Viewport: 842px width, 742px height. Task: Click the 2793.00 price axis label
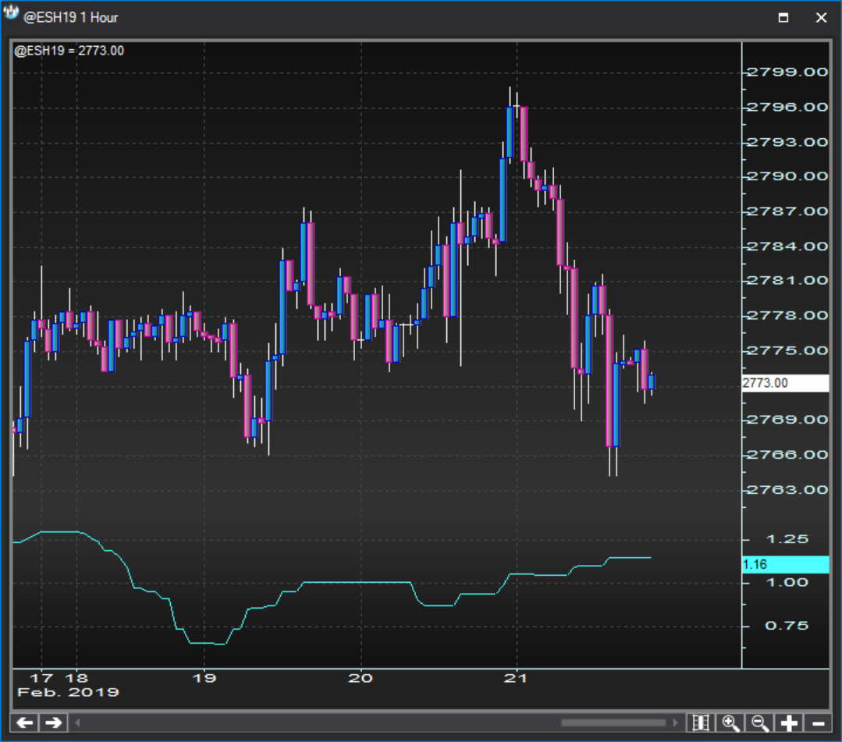coord(787,142)
